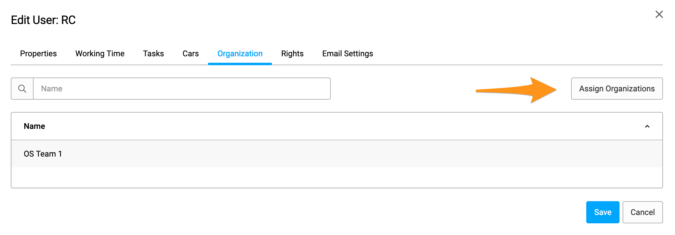This screenshot has height=235, width=675.
Task: Click the empty area below OS Team 1
Action: (337, 177)
